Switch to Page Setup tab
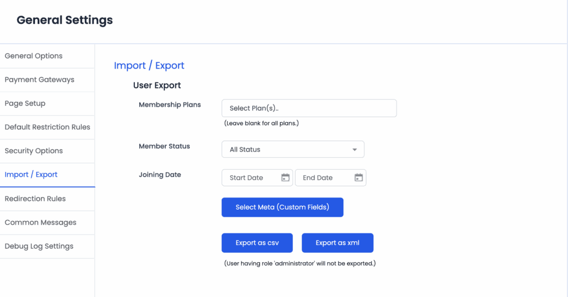 click(47, 103)
